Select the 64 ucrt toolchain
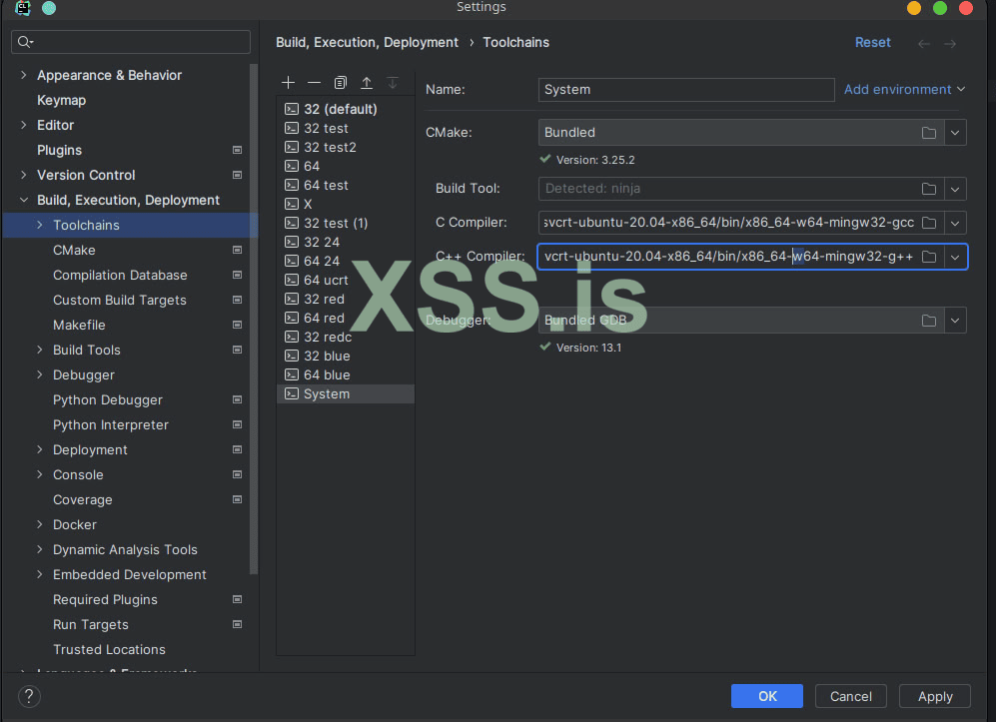The width and height of the screenshot is (996, 722). pyautogui.click(x=346, y=280)
